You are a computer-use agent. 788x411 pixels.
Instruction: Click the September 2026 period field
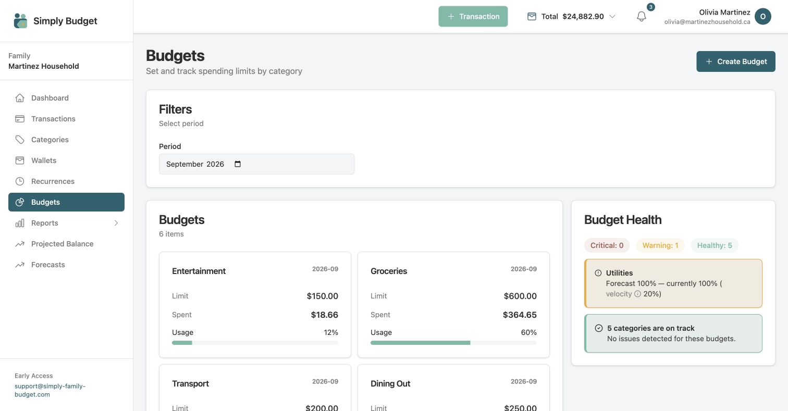[256, 164]
